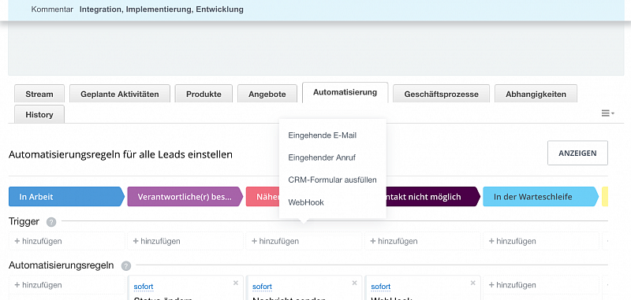Add automation rule under In der Warteschleife
The height and width of the screenshot is (300, 631).
click(x=512, y=285)
